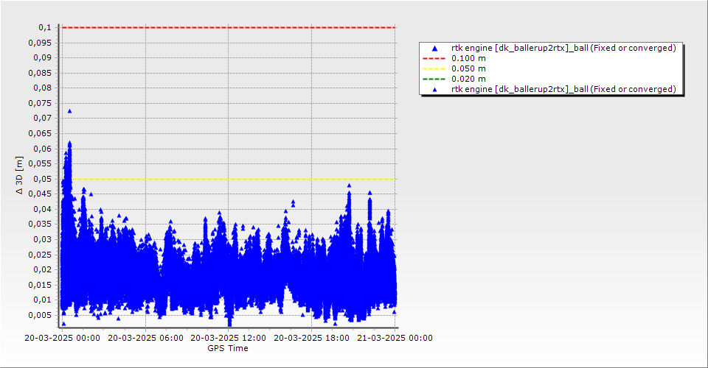
Task: Click the '20-03-2025 06:00' x-axis label
Action: pos(145,339)
